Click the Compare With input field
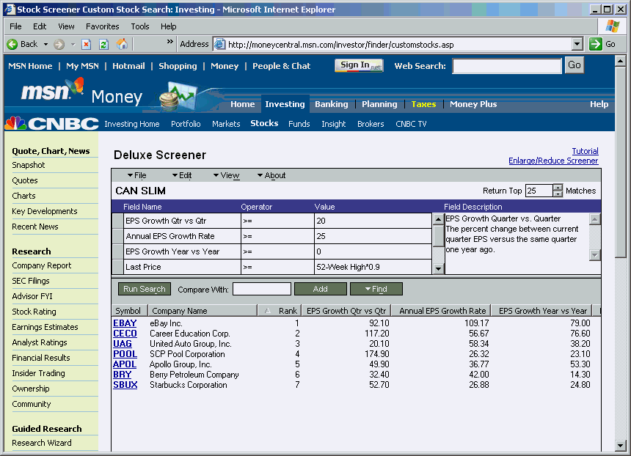The image size is (631, 456). 262,289
